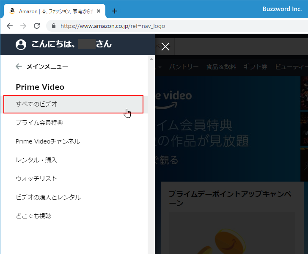Screen dimensions: 308x254
Task: Reload the page with the refresh icon
Action: pyautogui.click(x=37, y=26)
